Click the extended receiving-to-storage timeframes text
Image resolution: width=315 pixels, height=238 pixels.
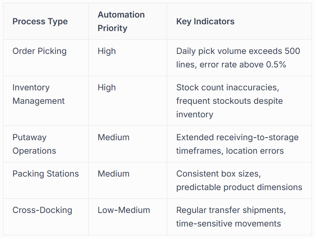pyautogui.click(x=237, y=137)
